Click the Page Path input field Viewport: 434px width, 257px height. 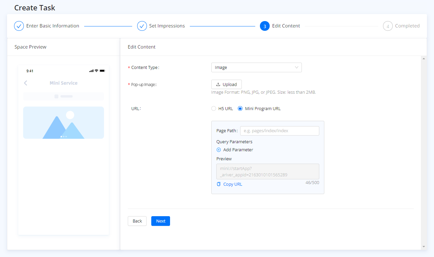coord(279,131)
